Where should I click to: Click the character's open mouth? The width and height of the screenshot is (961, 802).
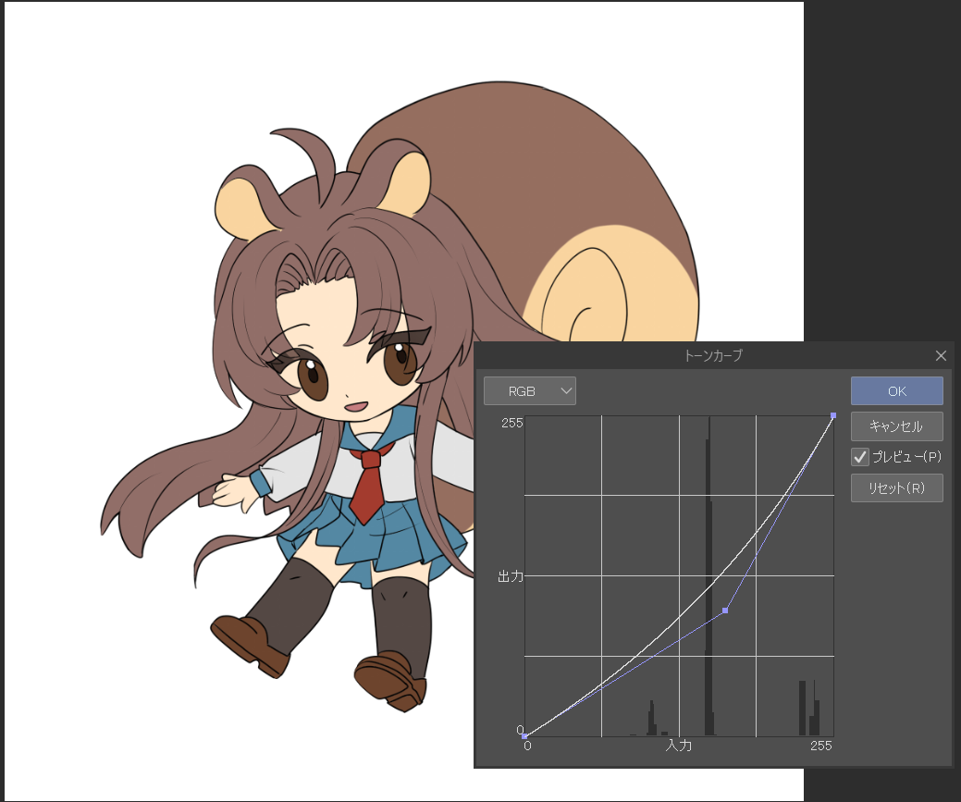click(356, 405)
